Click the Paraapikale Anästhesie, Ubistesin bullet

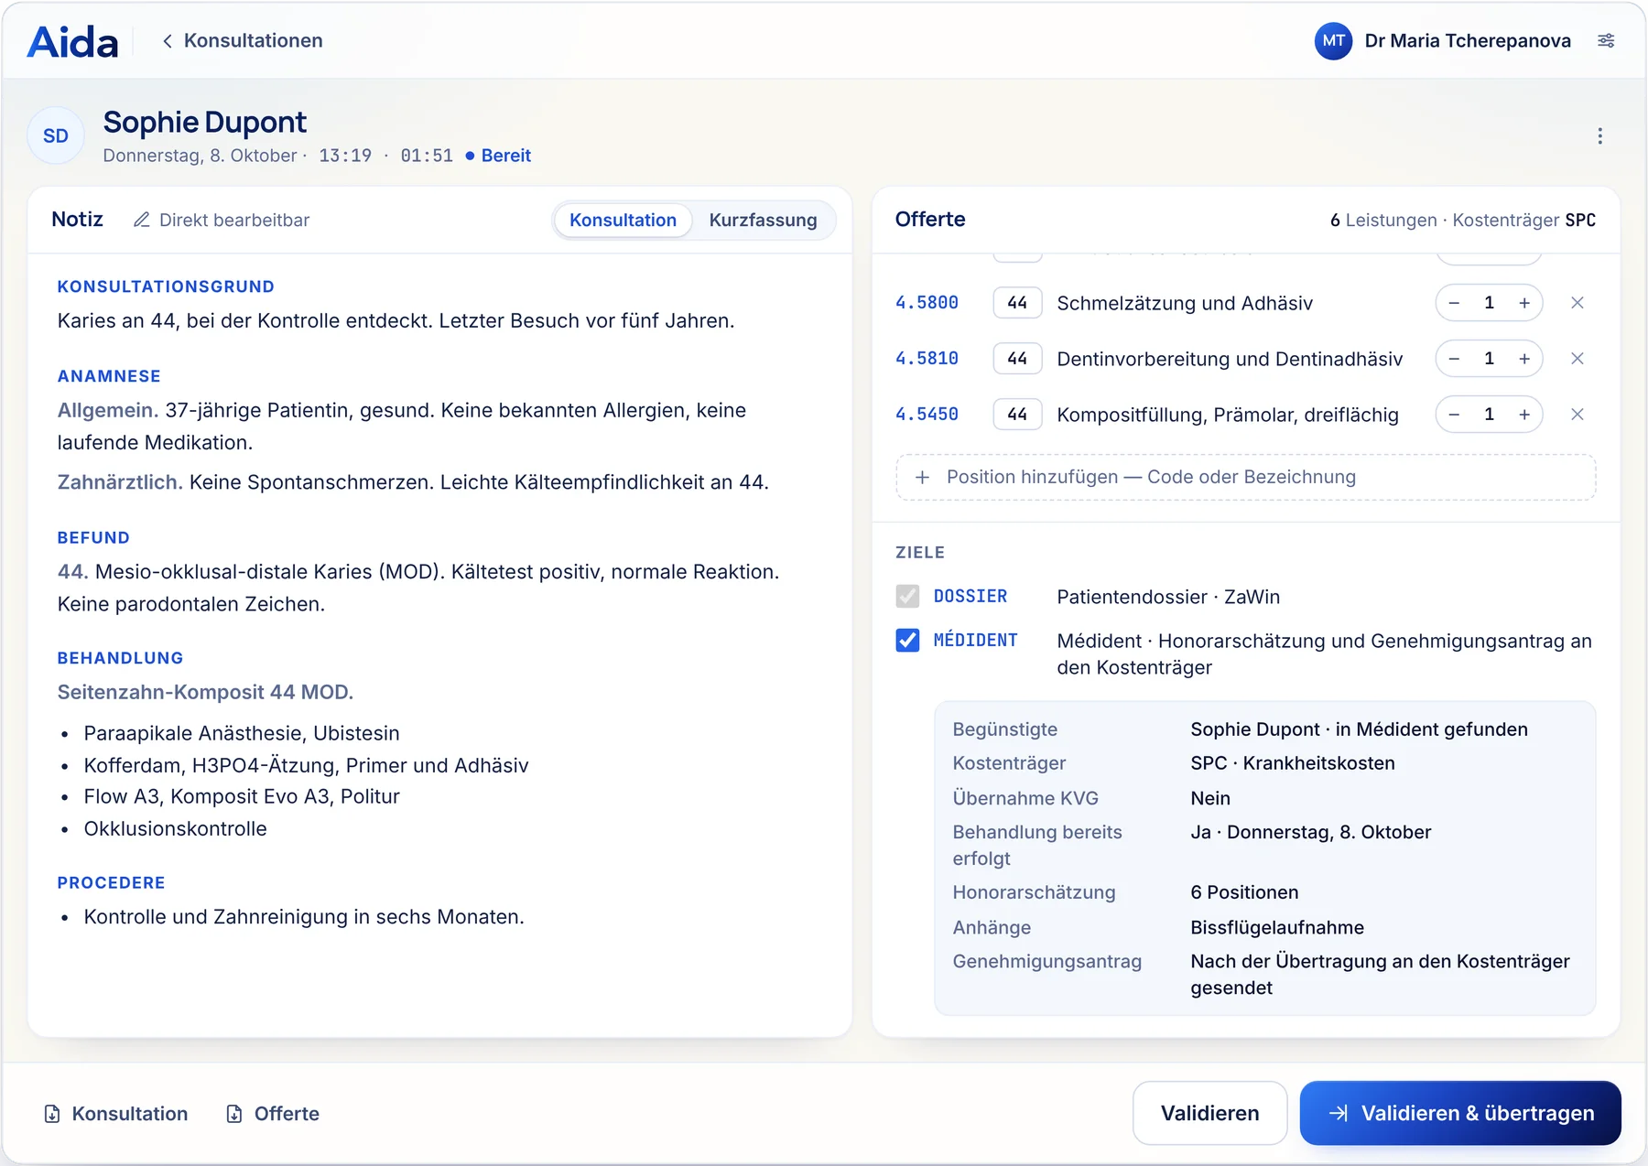242,734
